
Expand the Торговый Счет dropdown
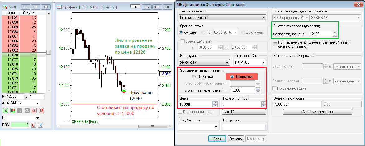click(x=249, y=62)
